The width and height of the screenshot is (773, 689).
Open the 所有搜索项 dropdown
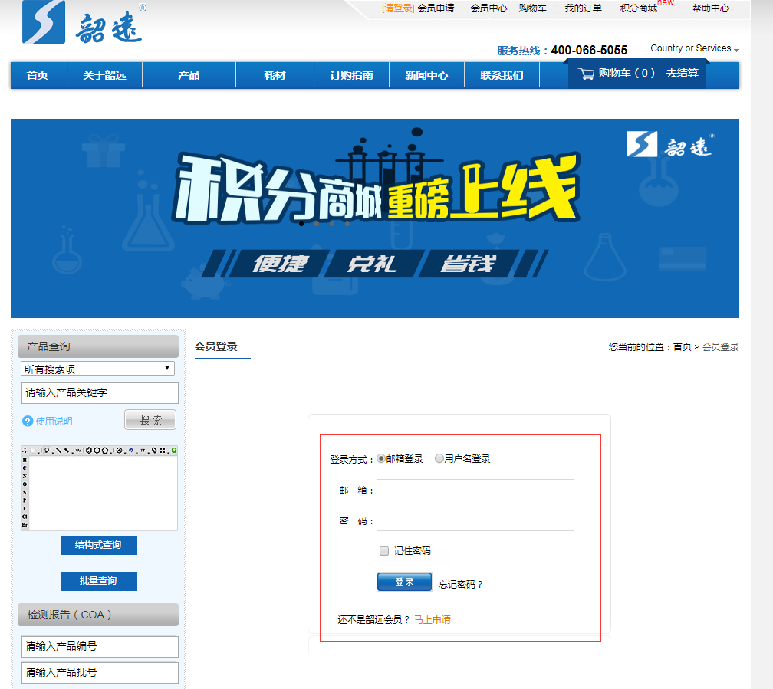click(x=97, y=368)
